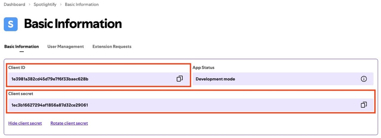
Task: Hide the client secret value
Action: (x=25, y=123)
